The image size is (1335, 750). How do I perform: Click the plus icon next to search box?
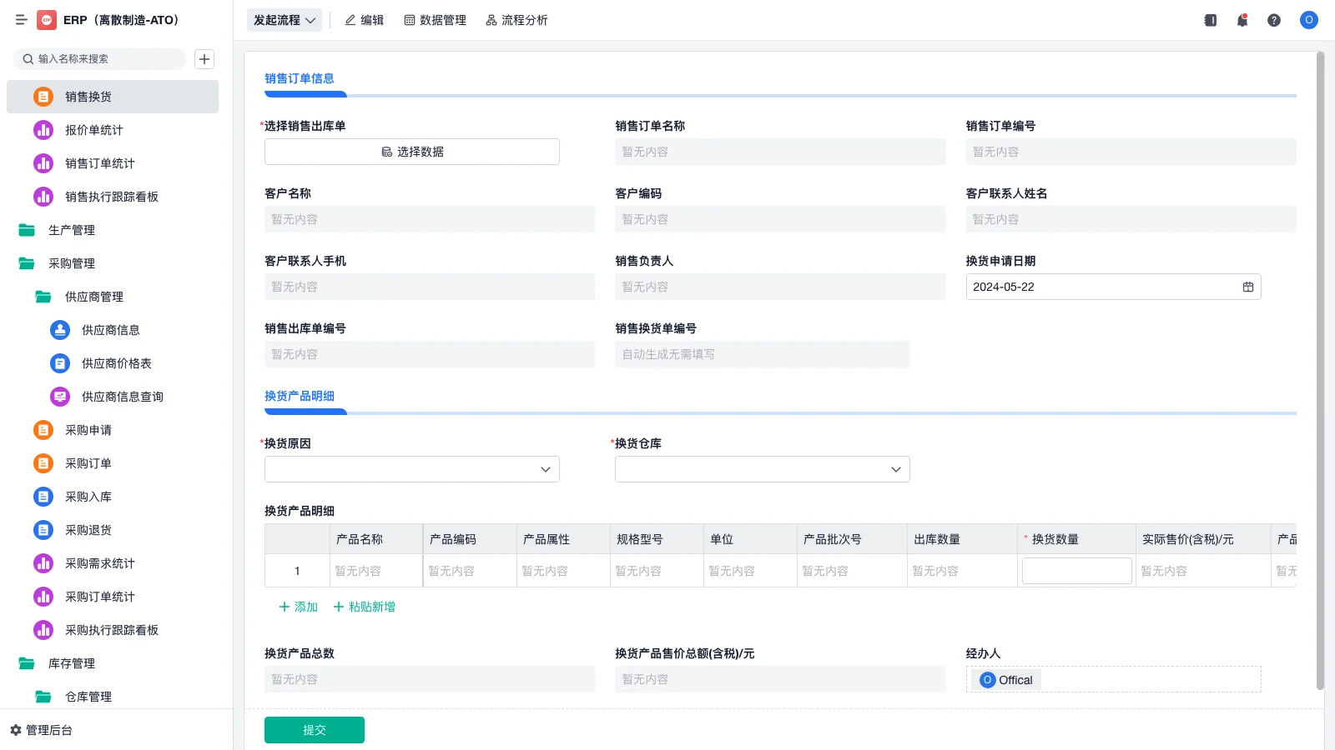click(204, 59)
